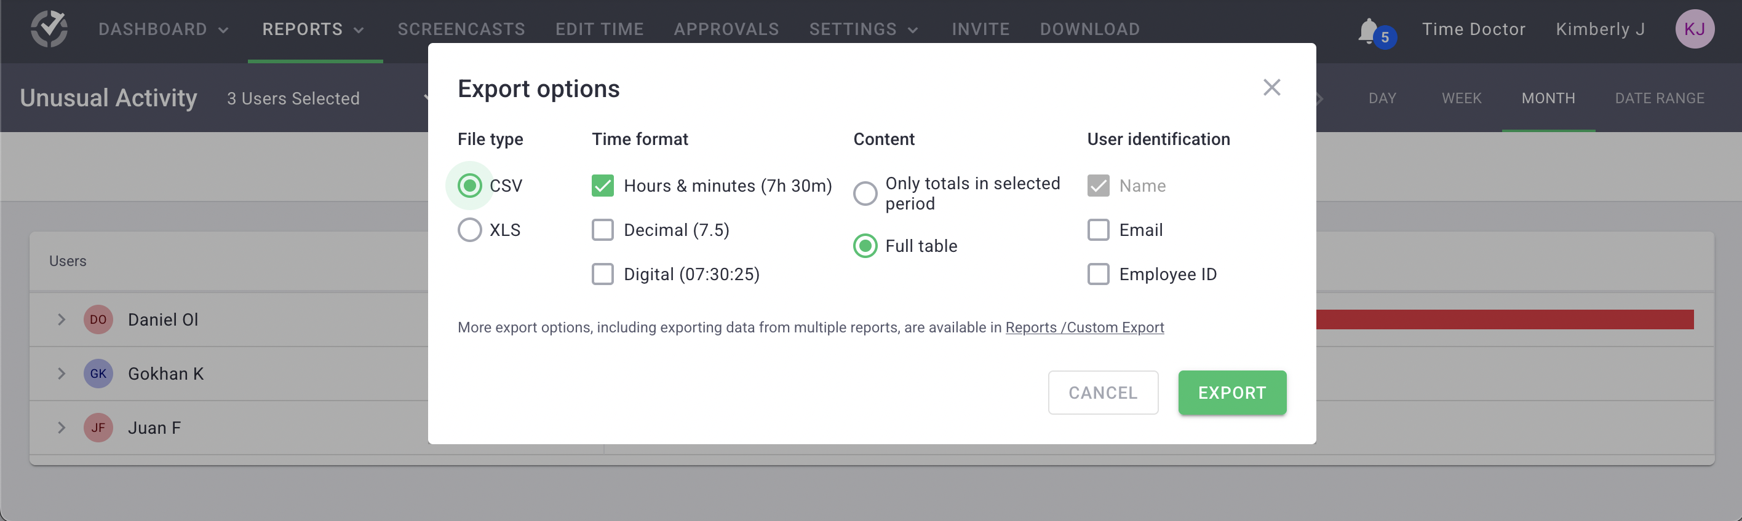1742x521 pixels.
Task: Switch to the Date Range tab
Action: 1660,99
